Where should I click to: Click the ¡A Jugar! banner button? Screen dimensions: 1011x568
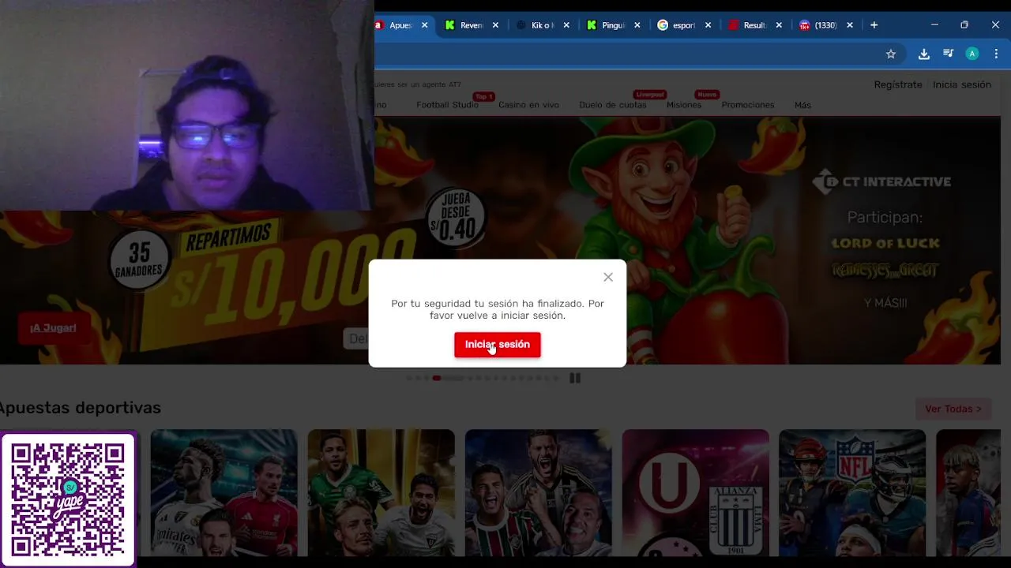click(x=53, y=328)
